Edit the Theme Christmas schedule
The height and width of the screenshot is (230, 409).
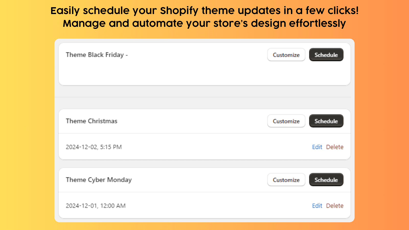pos(317,147)
